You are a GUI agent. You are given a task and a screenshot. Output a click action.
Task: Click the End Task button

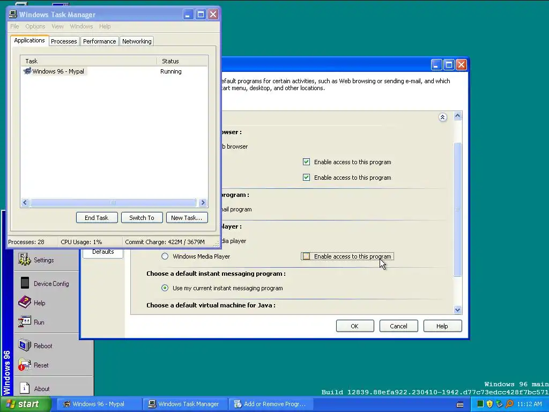[97, 218]
